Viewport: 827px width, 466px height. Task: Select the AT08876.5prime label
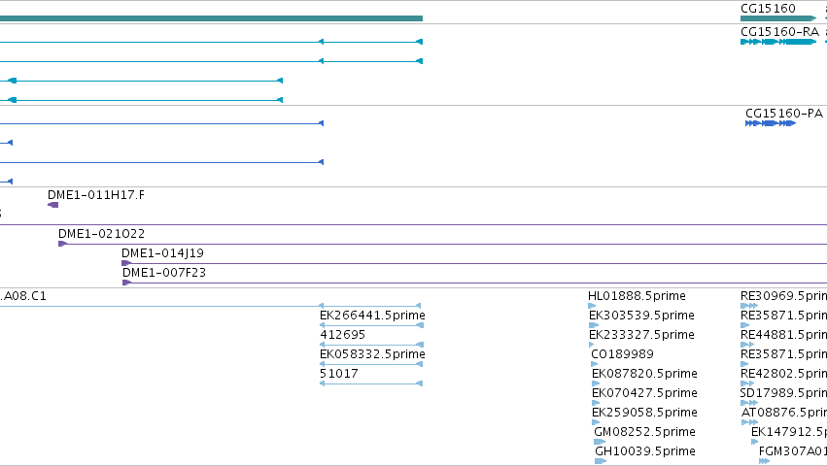click(784, 413)
